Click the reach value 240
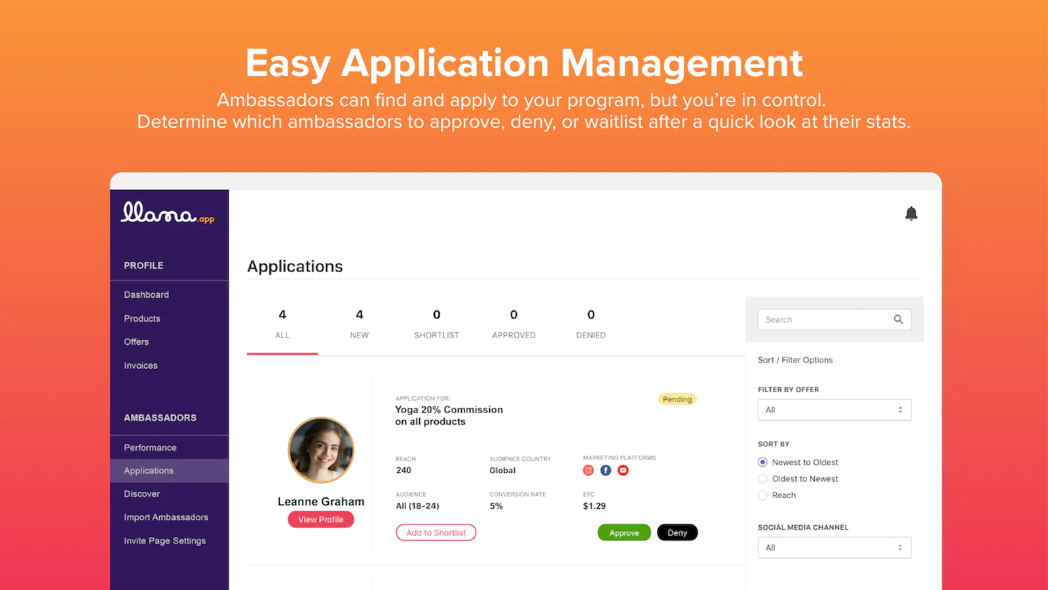1048x590 pixels. click(403, 471)
